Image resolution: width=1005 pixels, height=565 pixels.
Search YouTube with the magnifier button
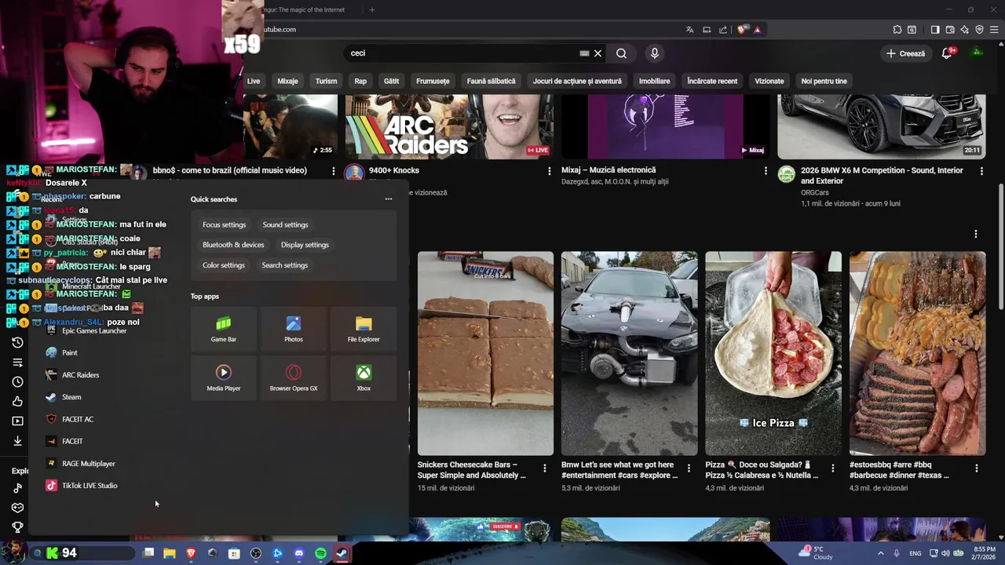coord(621,53)
